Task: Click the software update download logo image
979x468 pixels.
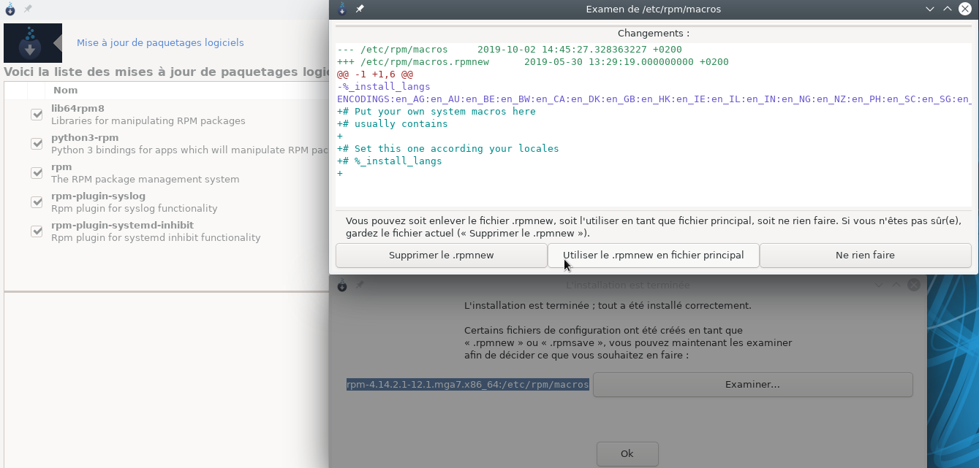Action: click(x=33, y=43)
